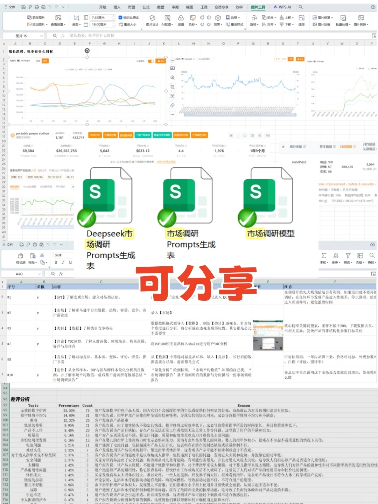This screenshot has width=378, height=504.
Task: Click the 产品属性分析 button
Action: (199, 135)
